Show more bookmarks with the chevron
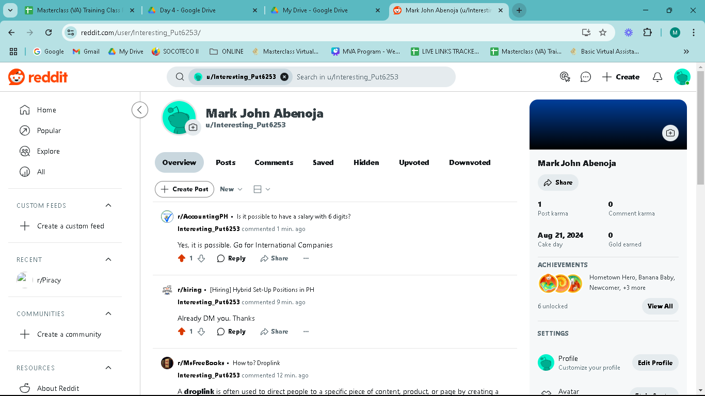This screenshot has width=705, height=396. (686, 52)
